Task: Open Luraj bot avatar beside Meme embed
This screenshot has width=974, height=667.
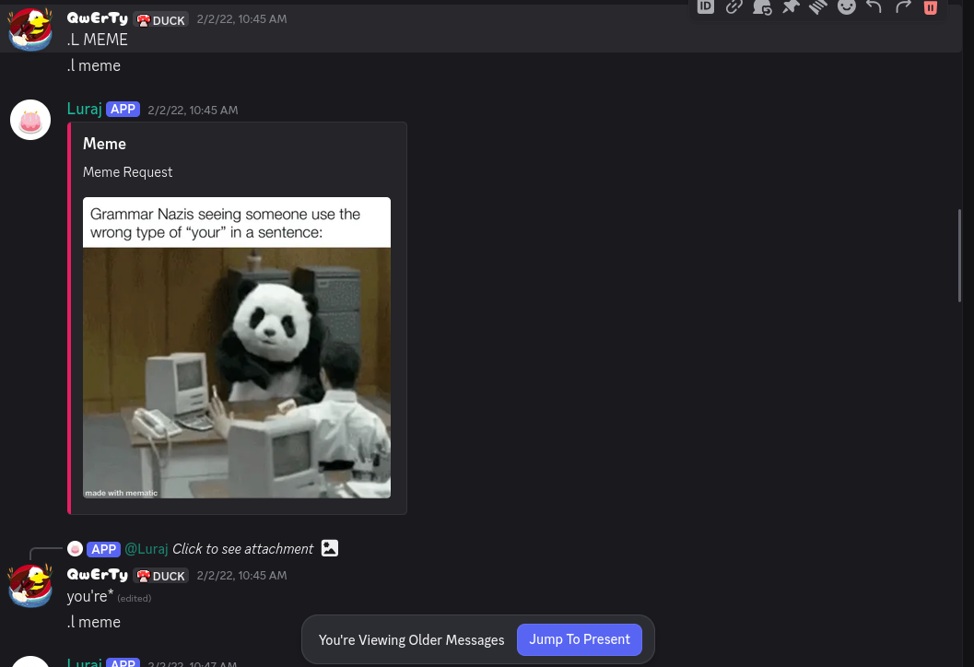Action: click(29, 120)
